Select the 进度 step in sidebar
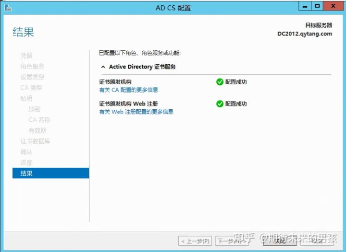This screenshot has height=252, width=346. 26,162
